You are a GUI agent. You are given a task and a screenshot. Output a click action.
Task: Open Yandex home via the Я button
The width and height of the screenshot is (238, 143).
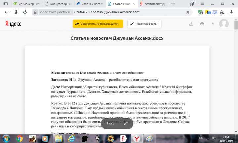pyautogui.click(x=16, y=12)
